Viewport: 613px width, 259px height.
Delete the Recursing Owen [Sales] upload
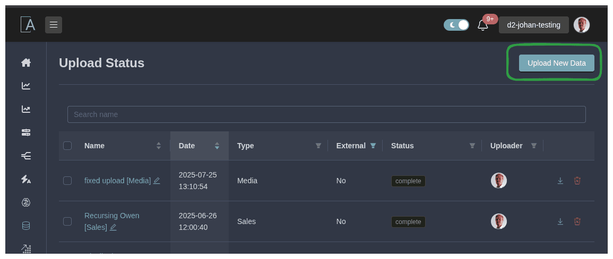pos(577,221)
